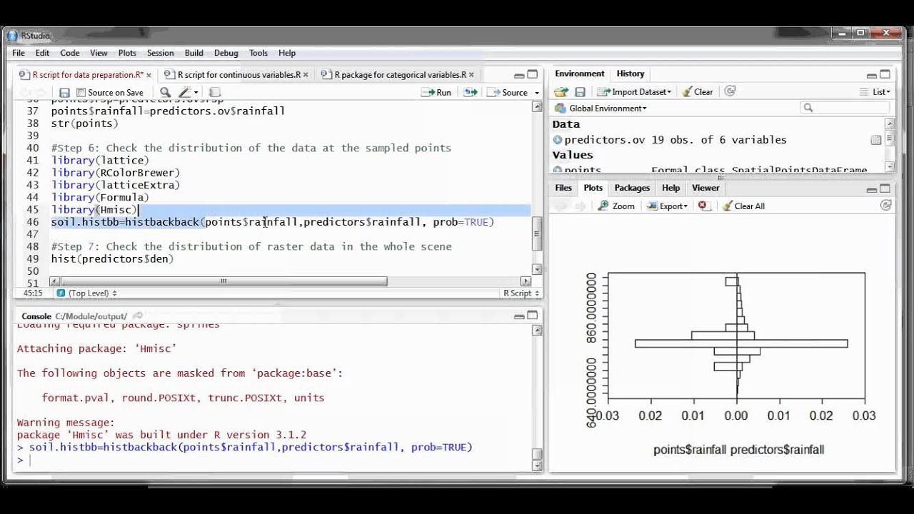Open the Tools menu
Screen dimensions: 914x514
coord(258,53)
